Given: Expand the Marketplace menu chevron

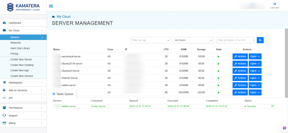Looking at the screenshot, I should (42, 82).
